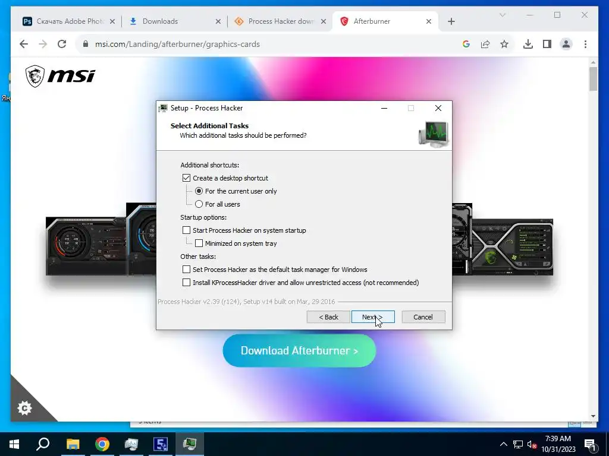Maximize the Chrome browser window
609x456 pixels.
pyautogui.click(x=557, y=15)
